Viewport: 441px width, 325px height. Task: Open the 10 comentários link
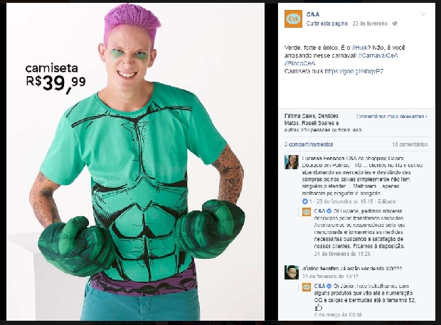click(410, 144)
